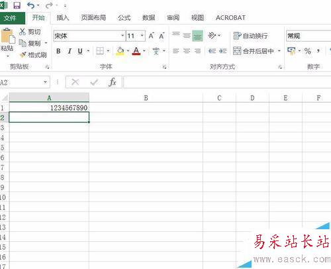The width and height of the screenshot is (331, 269).
Task: Click 合并后居中 merge and center
Action: (254, 51)
